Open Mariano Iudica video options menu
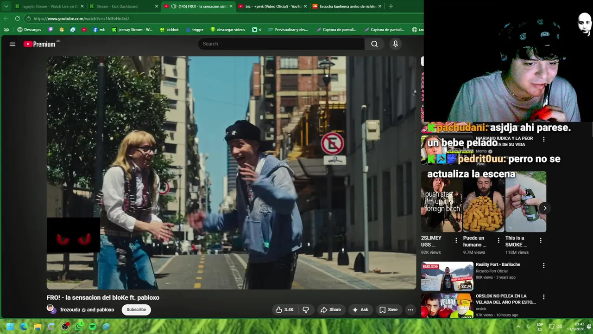This screenshot has width=593, height=334. click(x=543, y=139)
